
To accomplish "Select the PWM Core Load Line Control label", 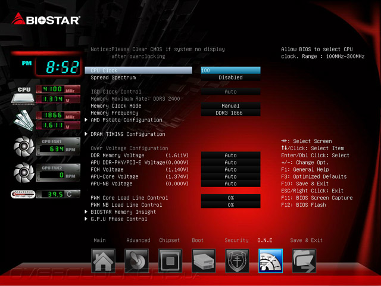I will [x=129, y=198].
